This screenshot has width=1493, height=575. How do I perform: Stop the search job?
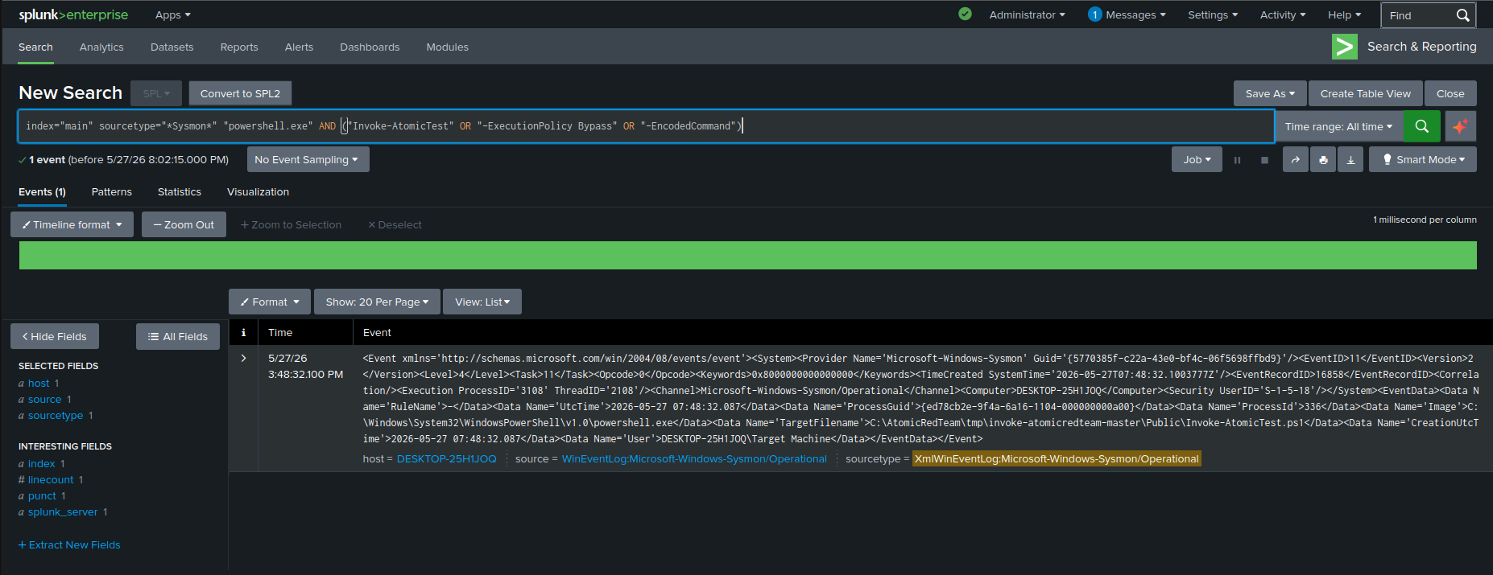1264,159
